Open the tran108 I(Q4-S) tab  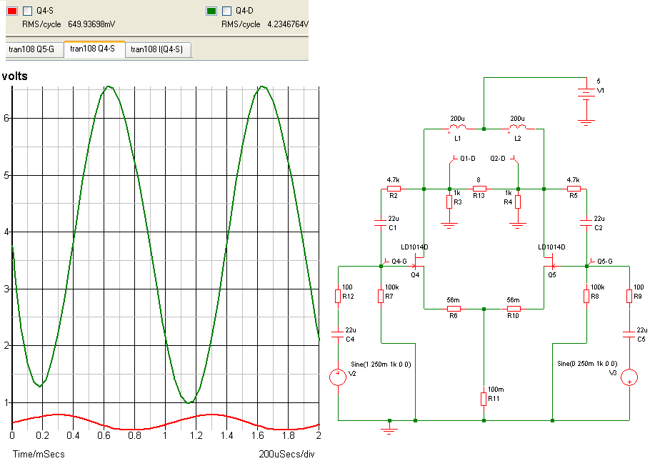[158, 49]
